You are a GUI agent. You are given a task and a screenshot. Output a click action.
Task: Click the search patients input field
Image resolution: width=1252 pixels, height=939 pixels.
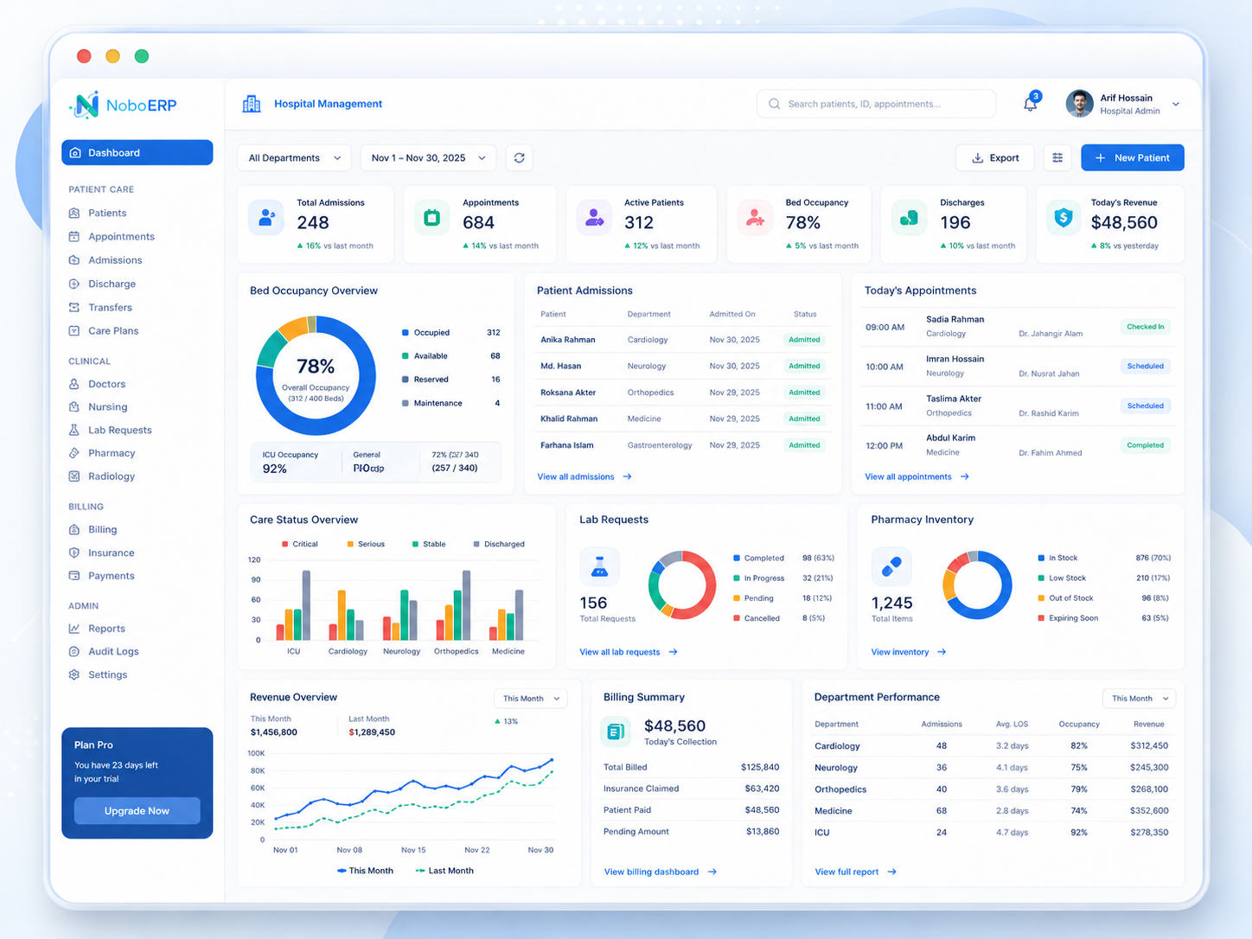coord(877,104)
